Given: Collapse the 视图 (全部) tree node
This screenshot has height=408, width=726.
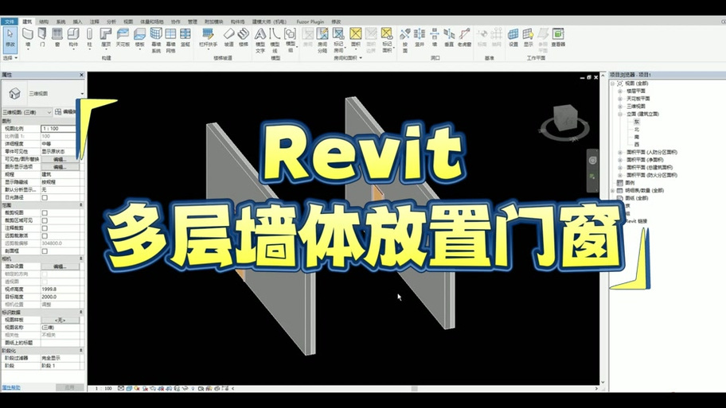Looking at the screenshot, I should pyautogui.click(x=613, y=84).
